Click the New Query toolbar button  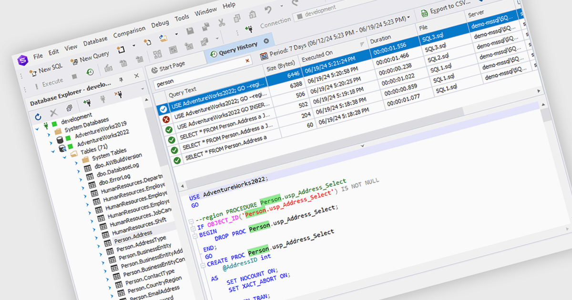pos(89,59)
